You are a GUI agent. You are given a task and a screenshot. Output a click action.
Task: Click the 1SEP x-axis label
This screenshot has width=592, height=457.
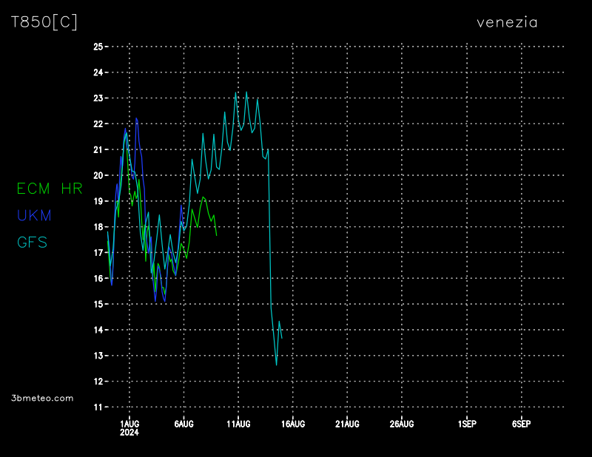tap(467, 424)
